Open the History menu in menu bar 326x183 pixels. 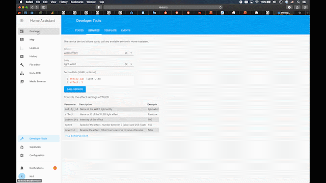63,2
